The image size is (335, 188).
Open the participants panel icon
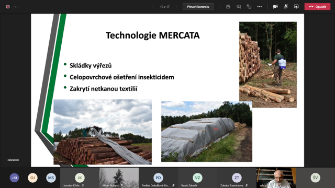click(x=228, y=7)
